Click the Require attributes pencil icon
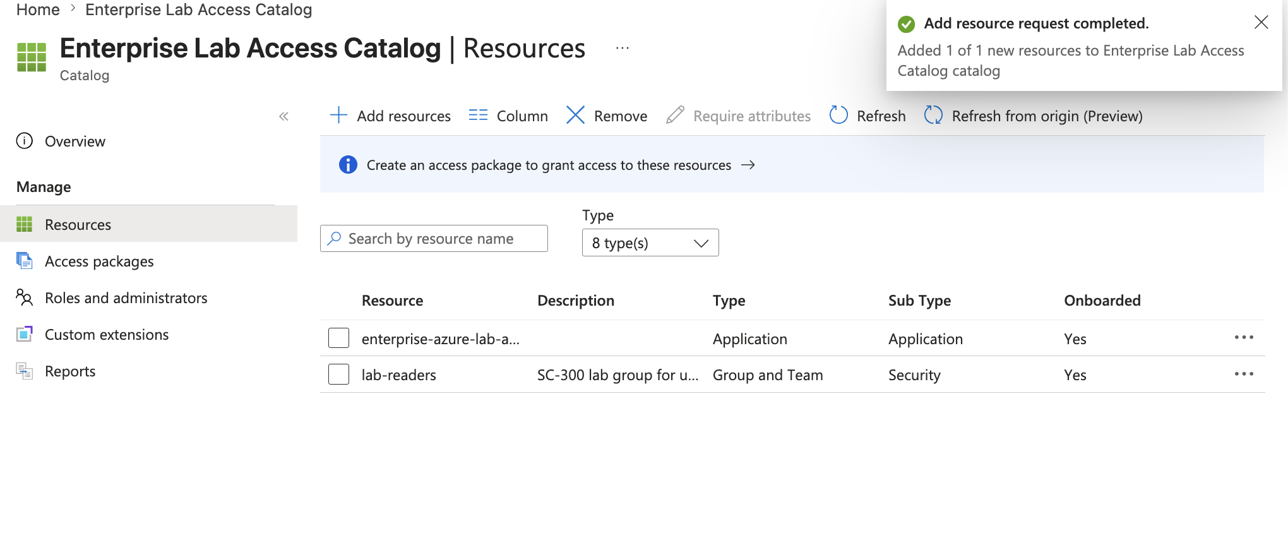Viewport: 1288px width, 557px height. point(675,115)
